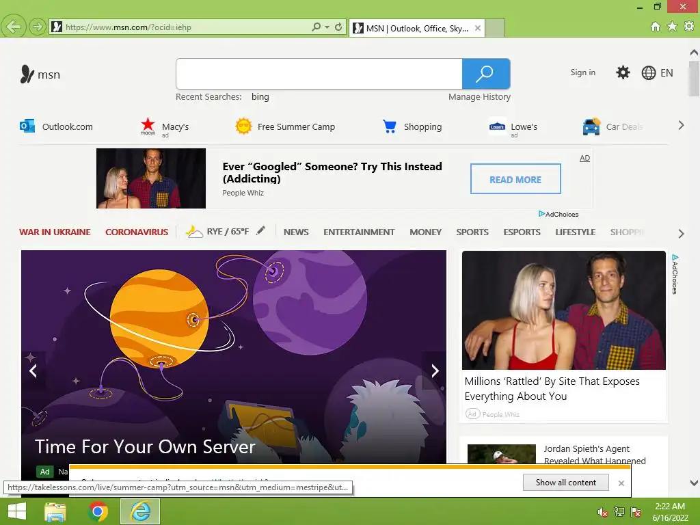Screen dimensions: 700x525
Task: Click scrollbar down arrow
Action: click(x=695, y=483)
